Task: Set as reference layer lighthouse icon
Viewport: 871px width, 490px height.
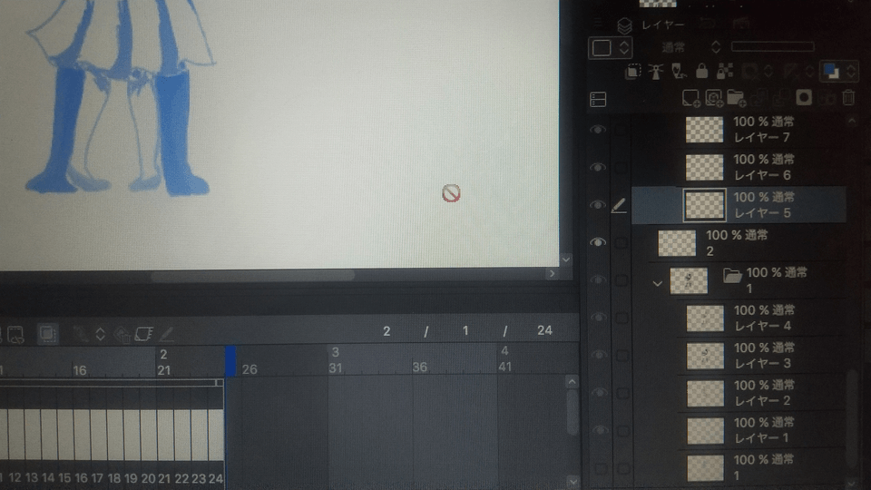Action: (655, 71)
